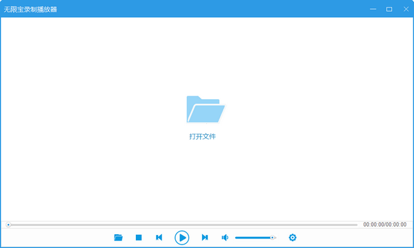This screenshot has height=248, width=414.
Task: Click the open folder icon in bottom toolbar
Action: pos(118,238)
